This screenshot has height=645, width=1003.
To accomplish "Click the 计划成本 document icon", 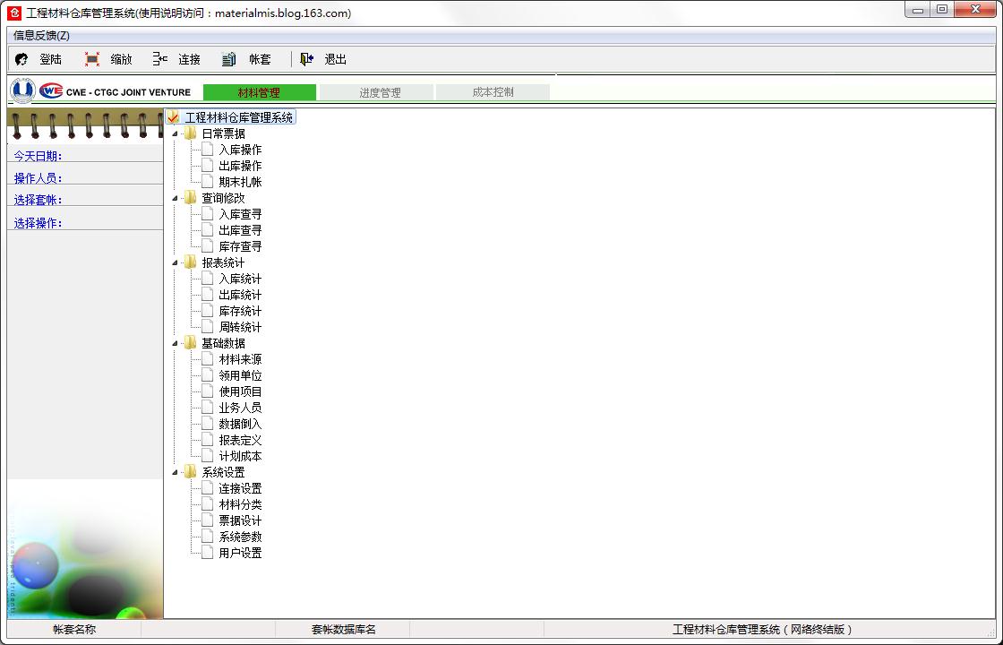I will coord(207,456).
